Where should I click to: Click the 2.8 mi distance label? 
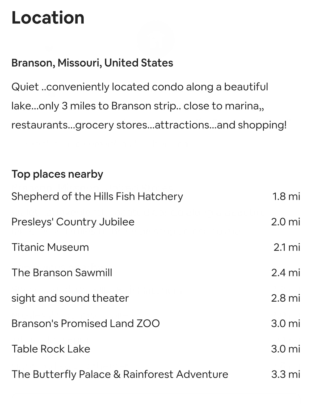[x=286, y=298]
